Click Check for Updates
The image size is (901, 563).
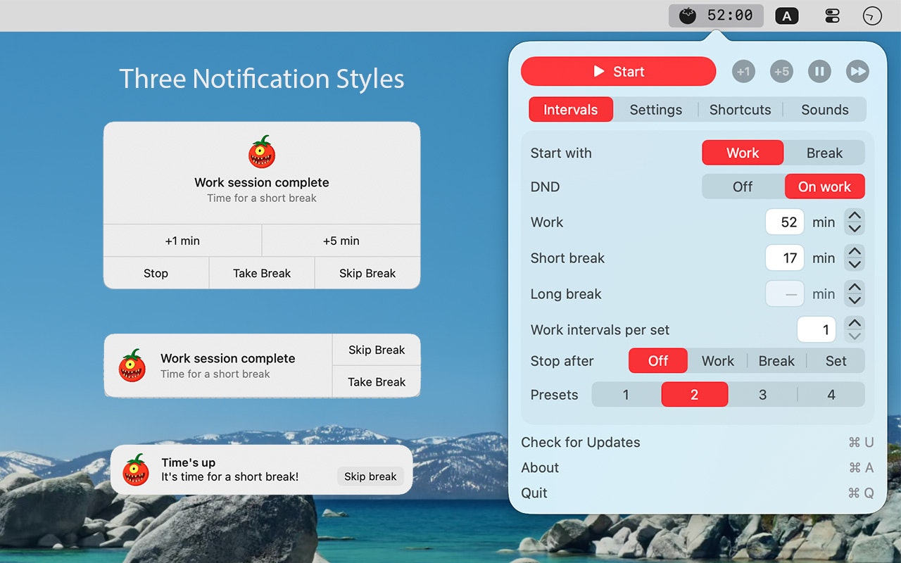point(580,442)
